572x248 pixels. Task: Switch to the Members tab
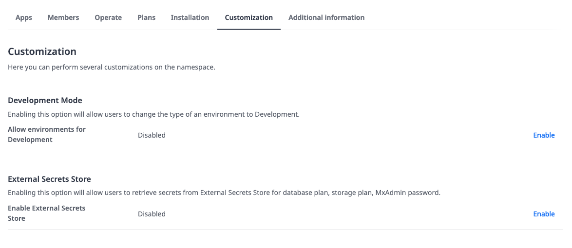tap(63, 18)
